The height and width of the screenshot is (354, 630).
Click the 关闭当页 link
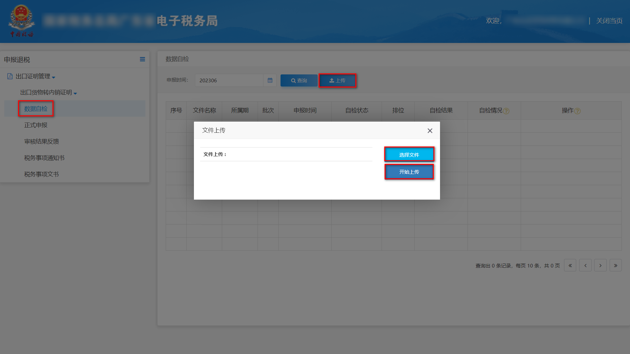click(609, 21)
